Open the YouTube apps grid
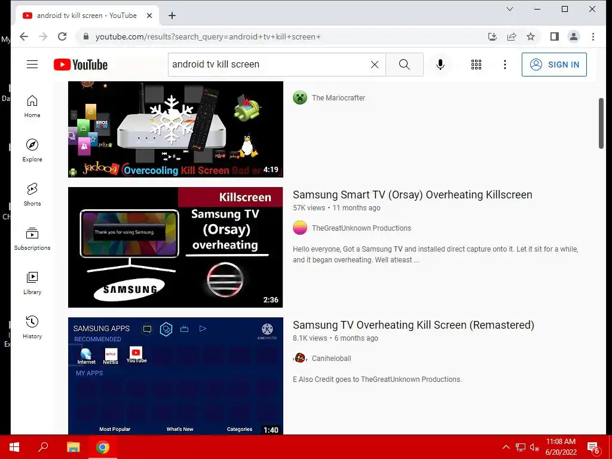This screenshot has height=459, width=612. (476, 65)
